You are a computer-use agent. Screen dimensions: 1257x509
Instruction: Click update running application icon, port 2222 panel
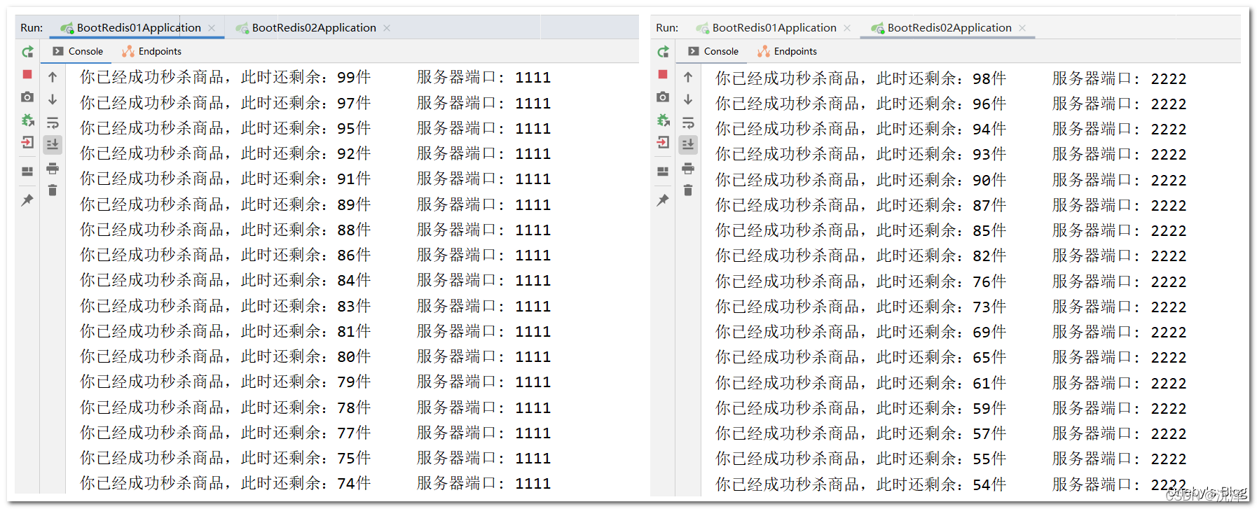(663, 120)
